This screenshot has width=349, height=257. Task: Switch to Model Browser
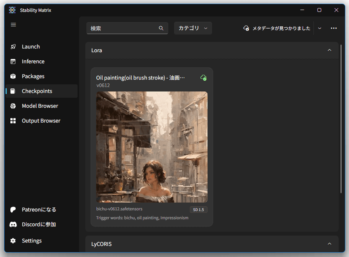[x=42, y=106]
